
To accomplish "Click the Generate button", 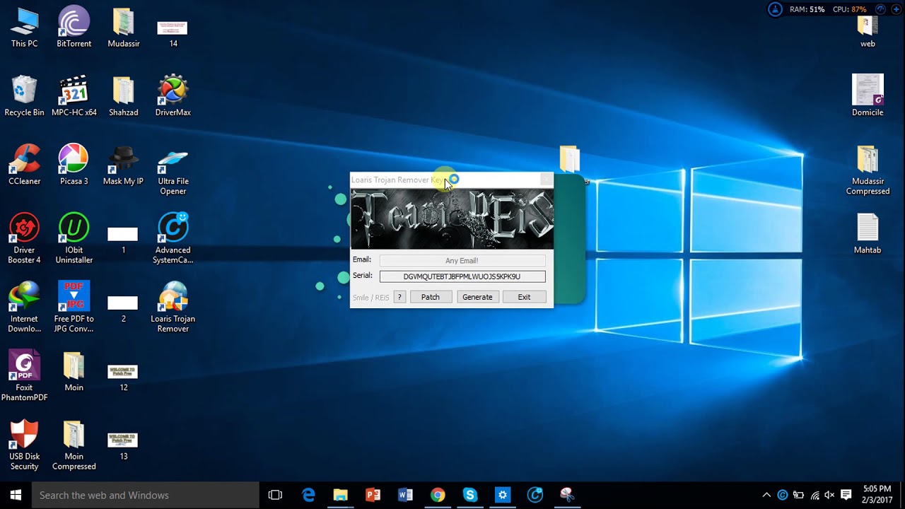I will click(477, 297).
